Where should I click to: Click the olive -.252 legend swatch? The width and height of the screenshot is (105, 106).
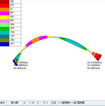coord(4,40)
